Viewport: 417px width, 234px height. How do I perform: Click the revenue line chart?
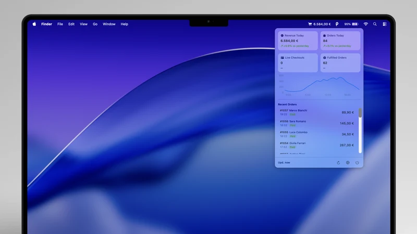319,86
